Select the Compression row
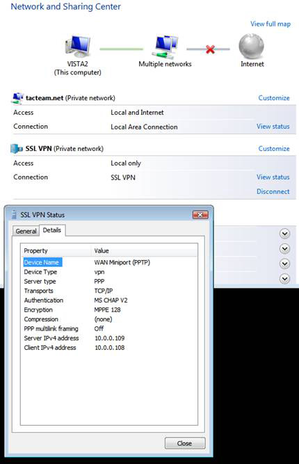This screenshot has height=464, width=299. click(109, 319)
